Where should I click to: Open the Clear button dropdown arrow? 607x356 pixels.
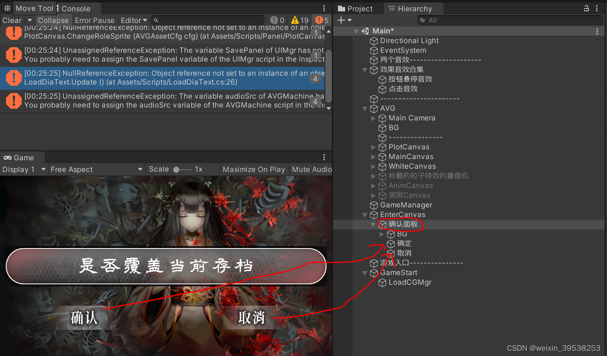tap(29, 20)
